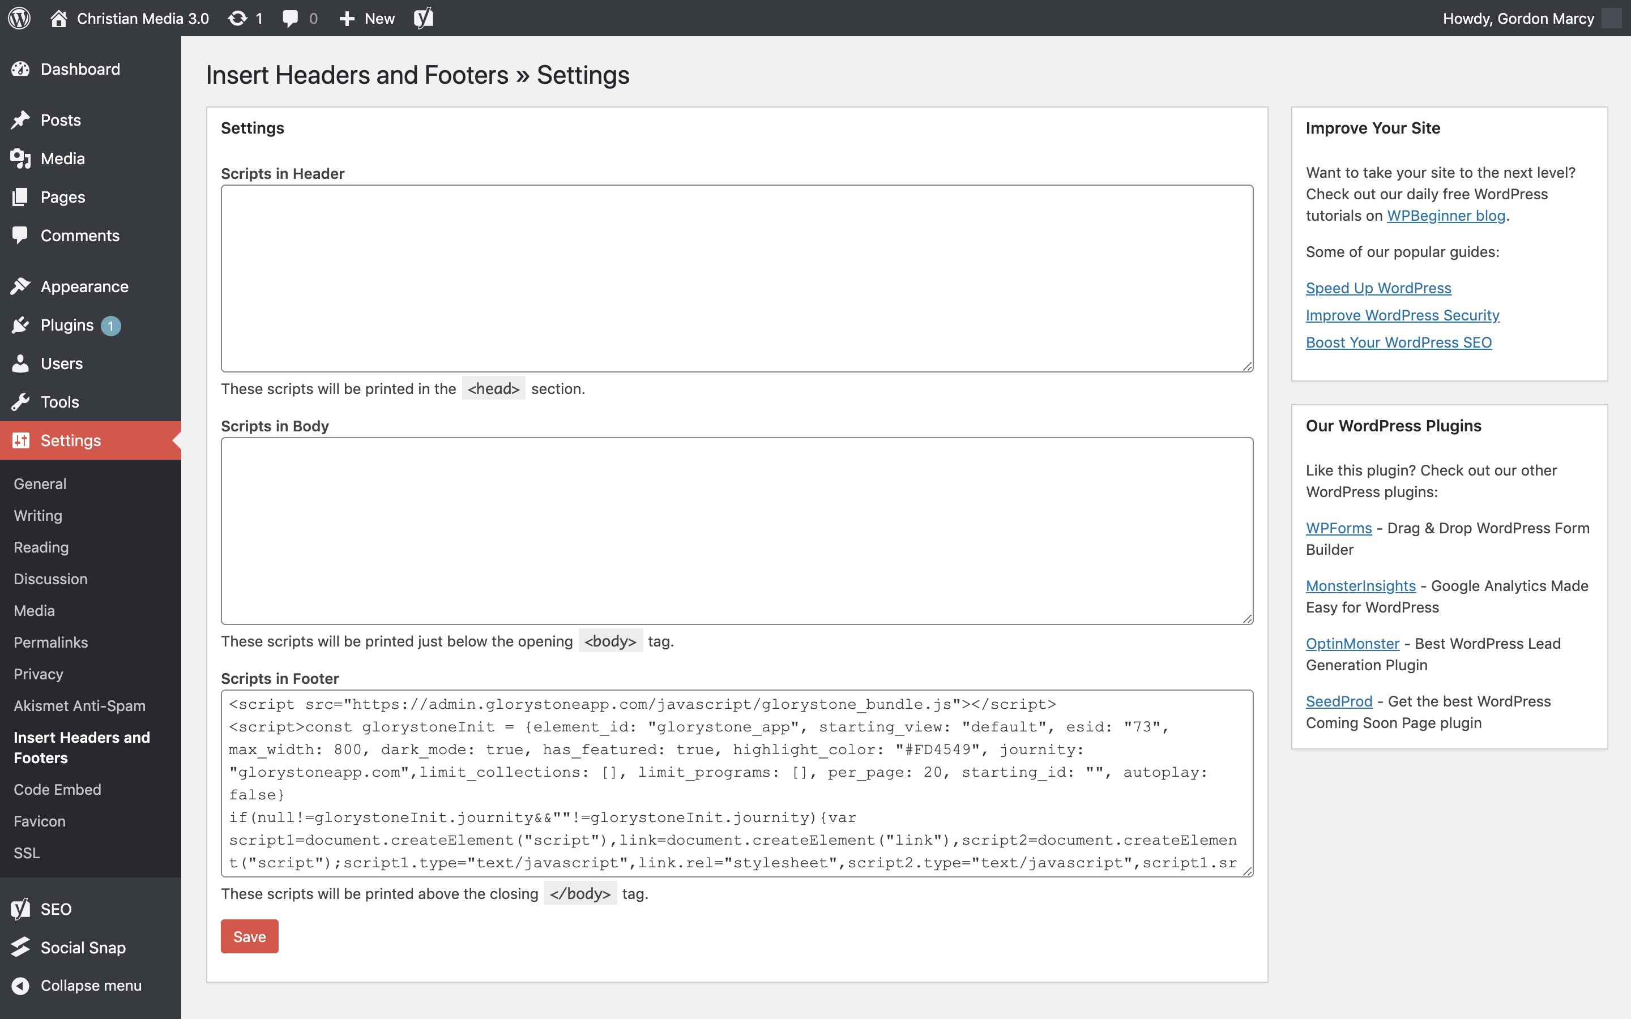Expand the Reading settings option

[40, 546]
